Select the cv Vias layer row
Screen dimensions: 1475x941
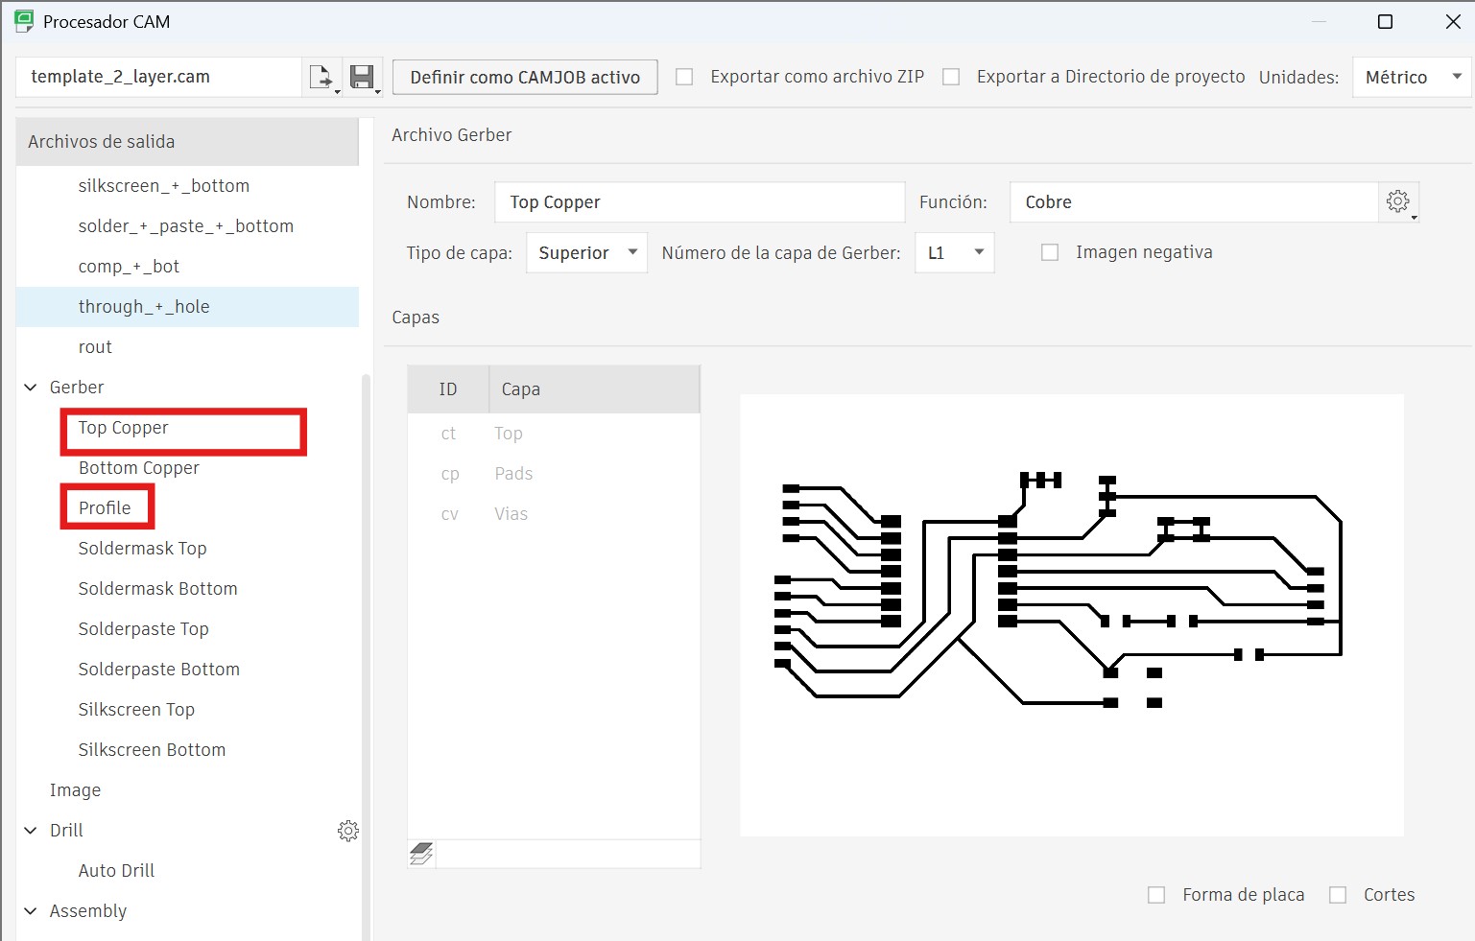(x=554, y=514)
